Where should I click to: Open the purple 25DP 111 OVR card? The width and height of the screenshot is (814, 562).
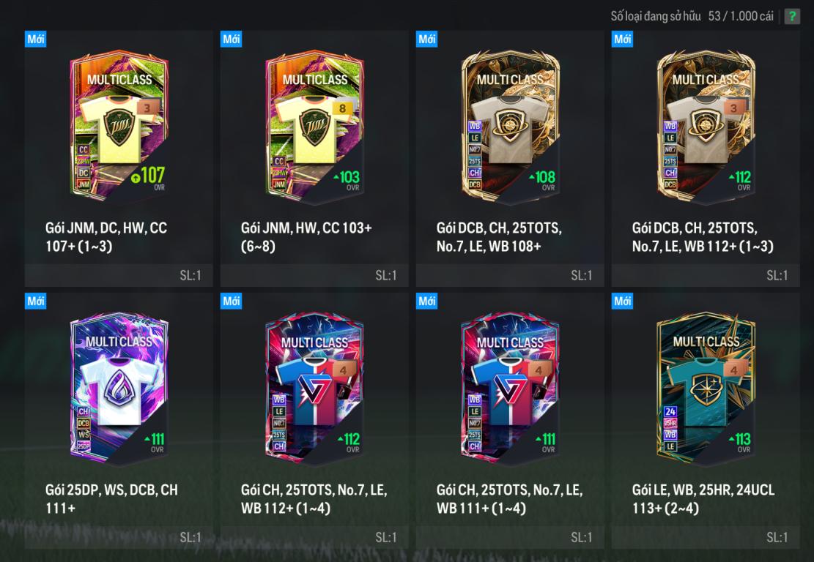click(x=119, y=389)
